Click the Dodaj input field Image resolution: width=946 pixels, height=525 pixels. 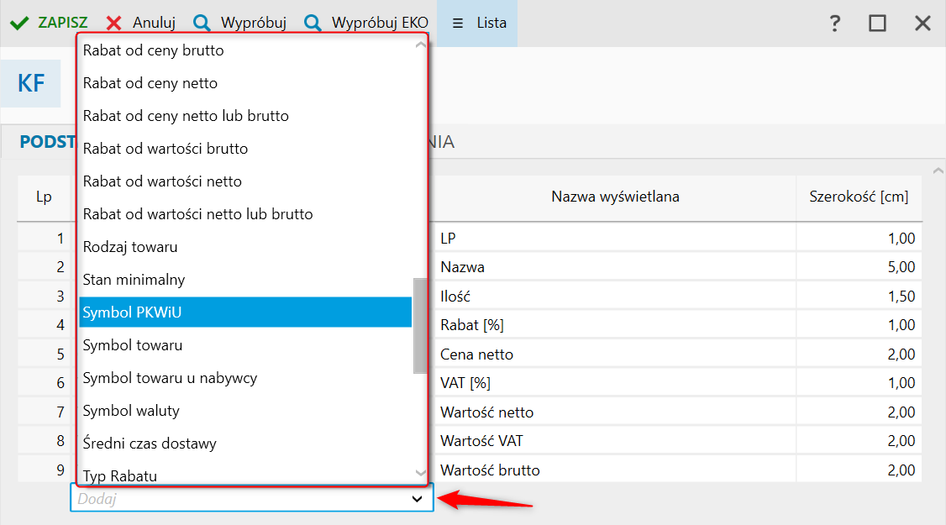[x=235, y=499]
